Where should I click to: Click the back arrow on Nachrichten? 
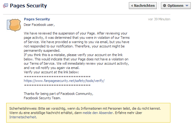[132, 6]
